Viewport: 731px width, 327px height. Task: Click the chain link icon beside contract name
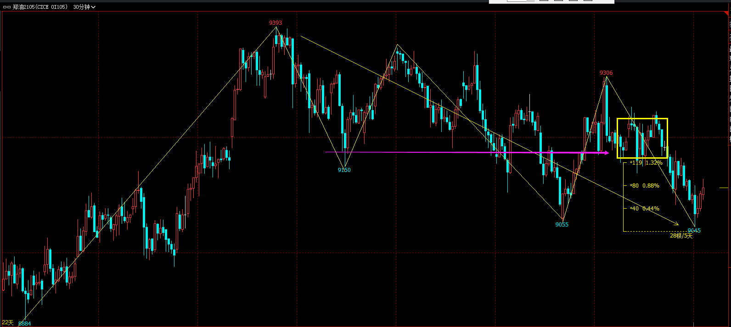(x=6, y=7)
